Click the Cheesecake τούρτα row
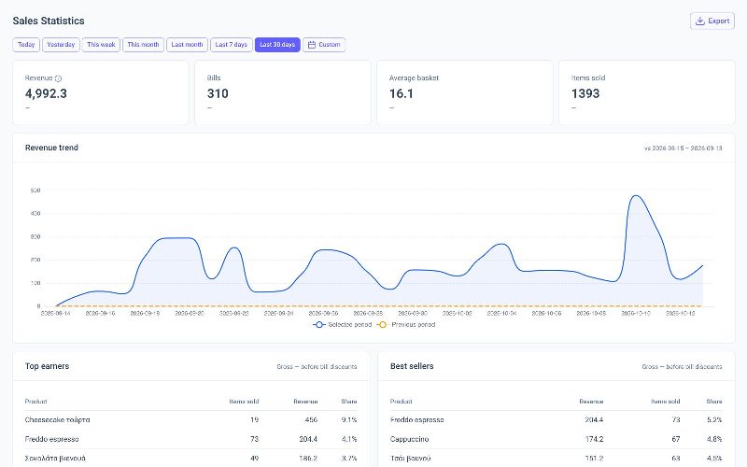 click(x=190, y=419)
